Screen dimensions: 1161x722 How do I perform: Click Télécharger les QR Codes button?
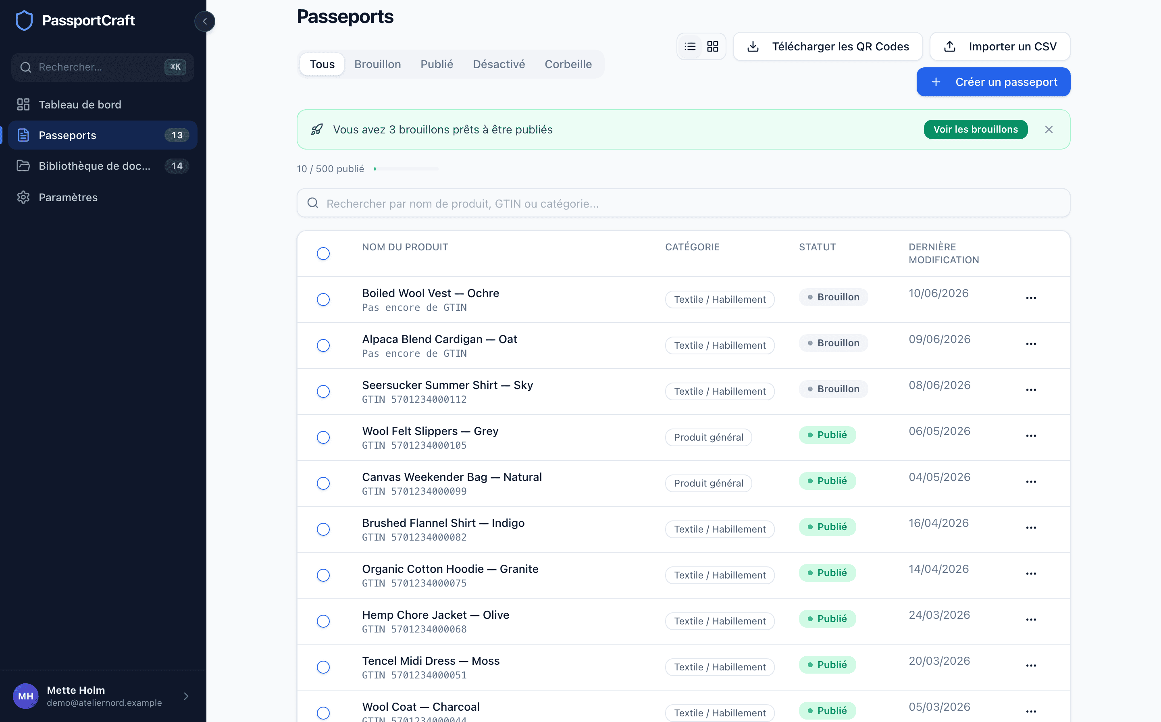point(828,46)
